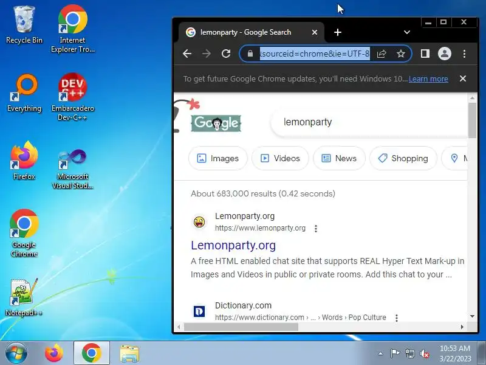Open Everything search desktop shortcut
The height and width of the screenshot is (365, 486).
click(24, 93)
